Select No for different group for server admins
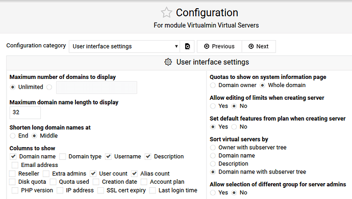The image size is (352, 199). (234, 192)
